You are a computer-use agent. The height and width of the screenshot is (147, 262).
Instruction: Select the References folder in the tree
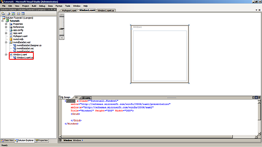click(18, 27)
